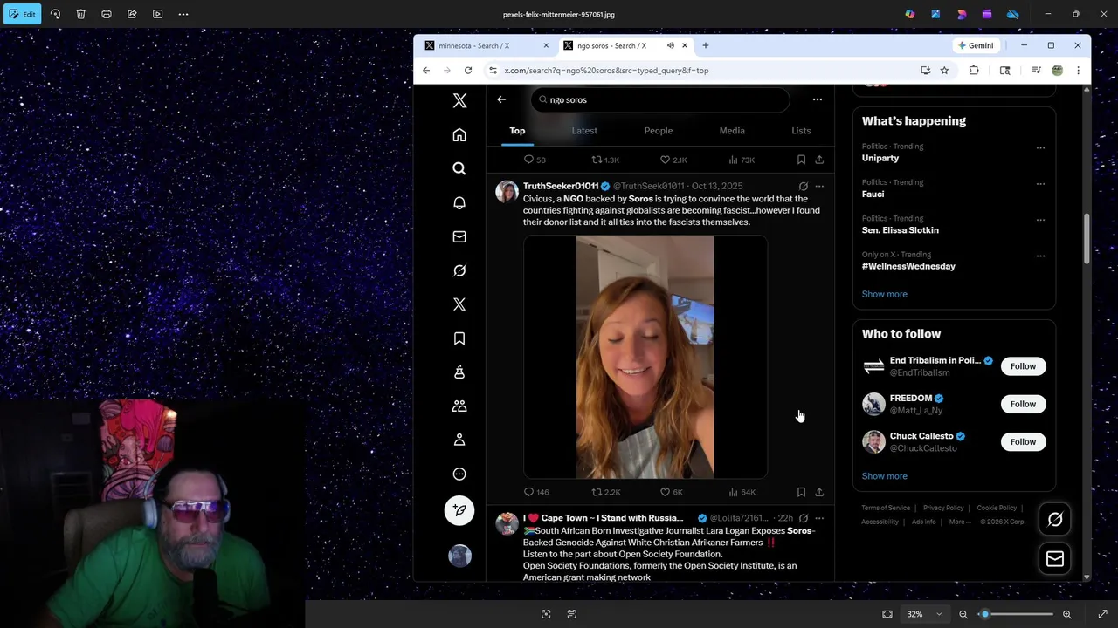
Task: Reply to the post with 146 replies
Action: 536,492
